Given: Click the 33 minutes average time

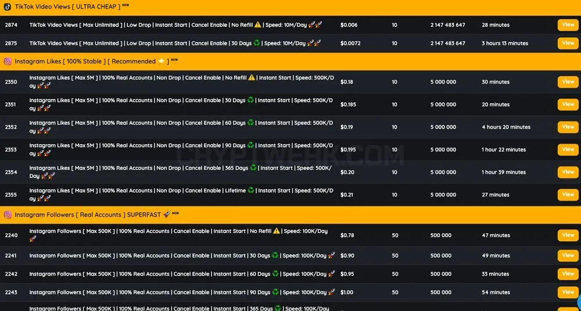Looking at the screenshot, I should 496,274.
